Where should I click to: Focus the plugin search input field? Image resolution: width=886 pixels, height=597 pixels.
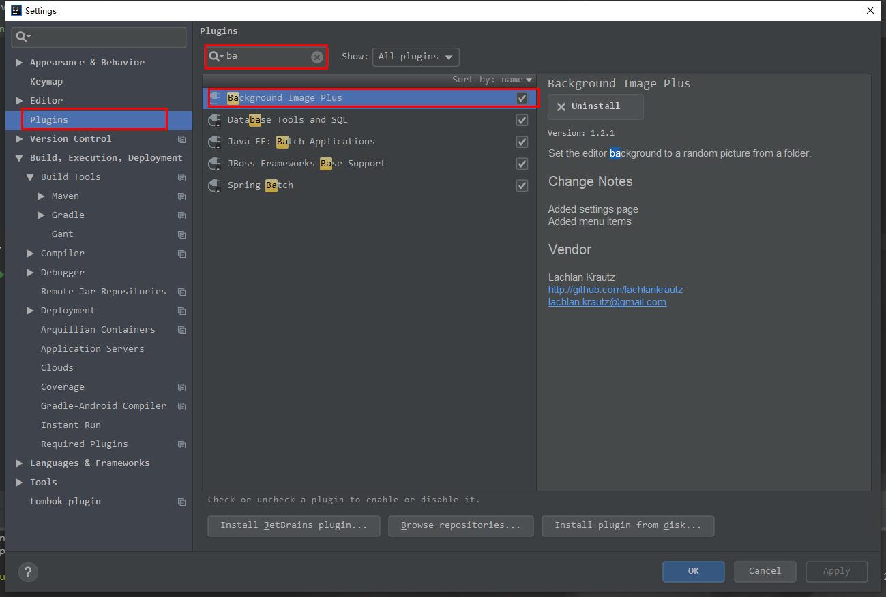click(267, 57)
